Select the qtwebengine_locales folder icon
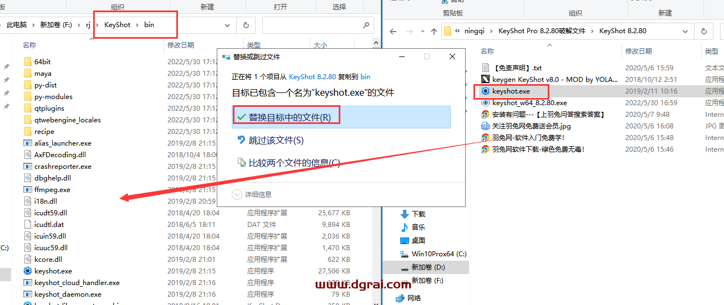This screenshot has height=305, width=724. pos(28,120)
